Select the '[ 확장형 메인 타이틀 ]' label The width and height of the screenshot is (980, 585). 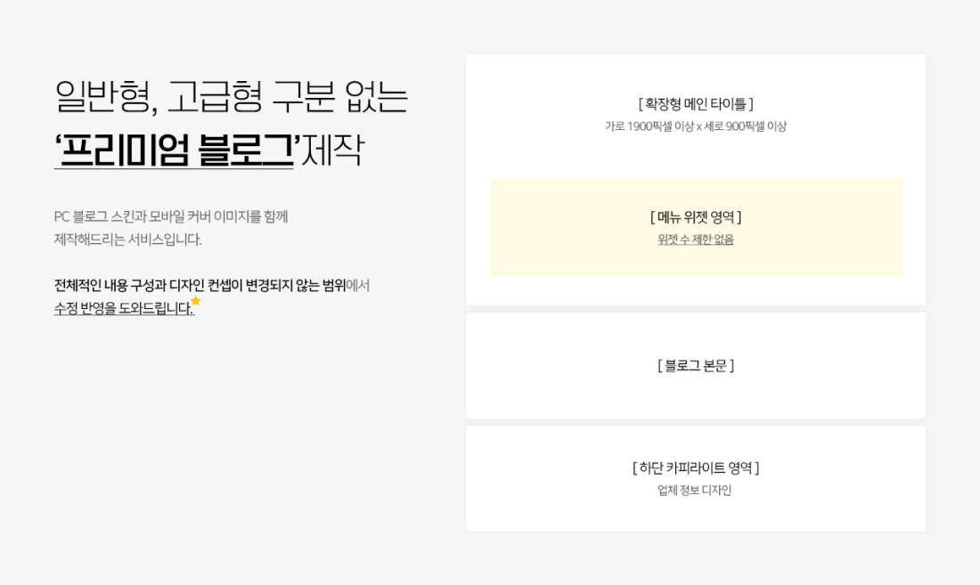pyautogui.click(x=696, y=103)
